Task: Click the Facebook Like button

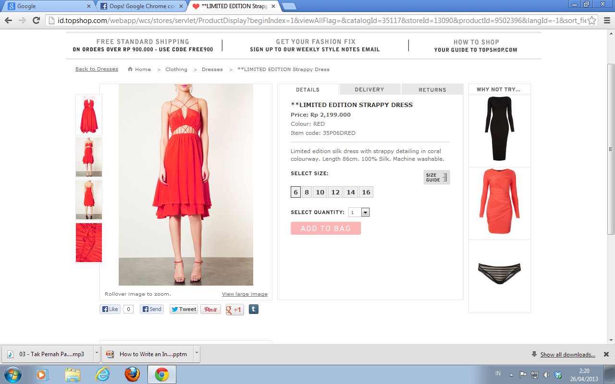Action: click(x=110, y=309)
